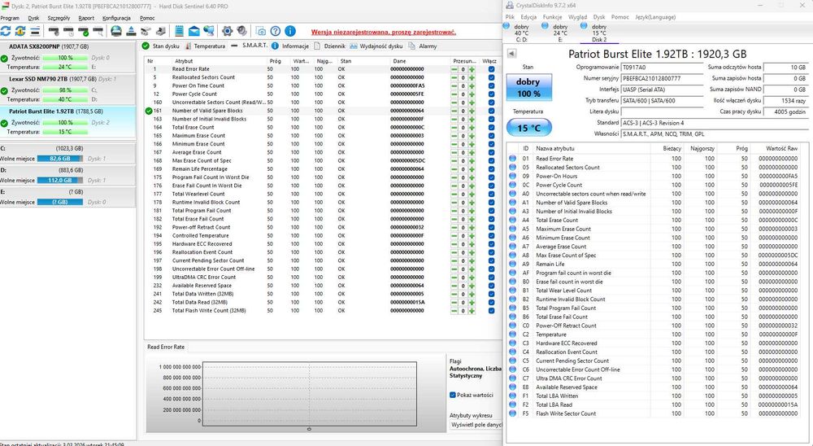The image size is (813, 446).
Task: Toggle Włącz checkbox for Remain Life Percentage
Action: pos(491,168)
